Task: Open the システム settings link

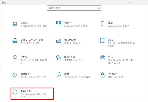Action: (x=24, y=23)
